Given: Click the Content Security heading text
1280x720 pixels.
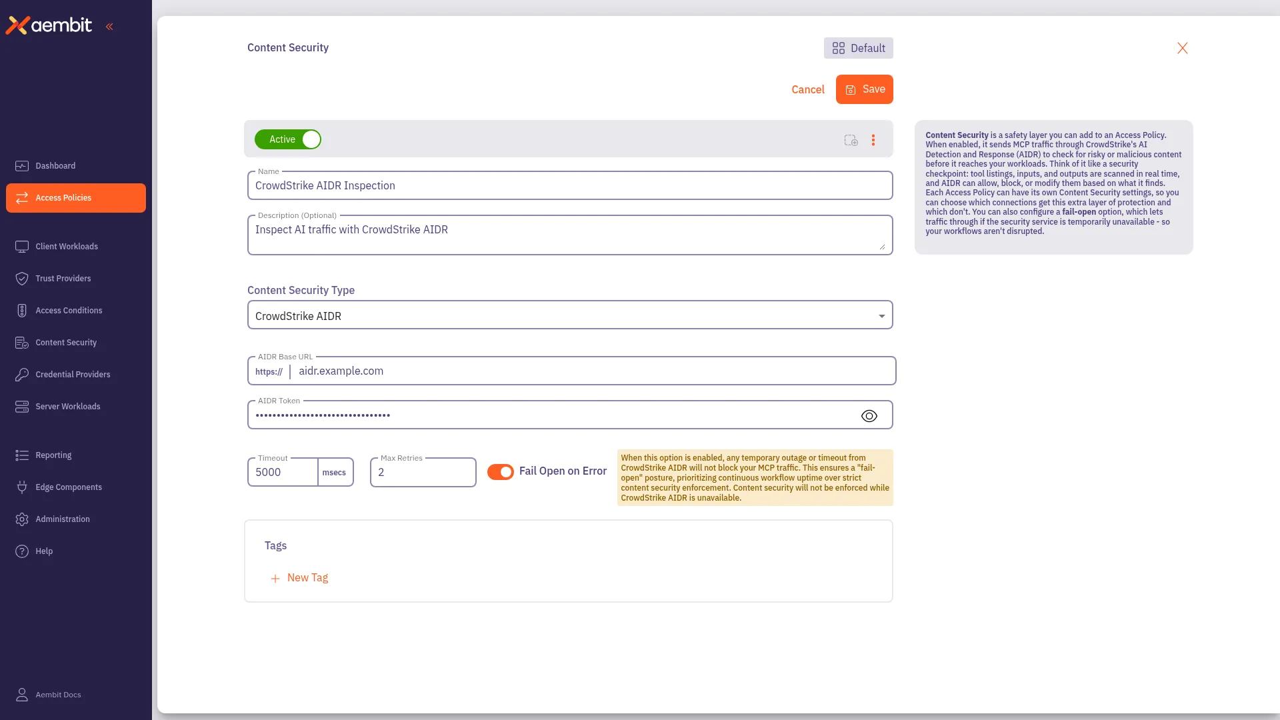Looking at the screenshot, I should (x=288, y=47).
